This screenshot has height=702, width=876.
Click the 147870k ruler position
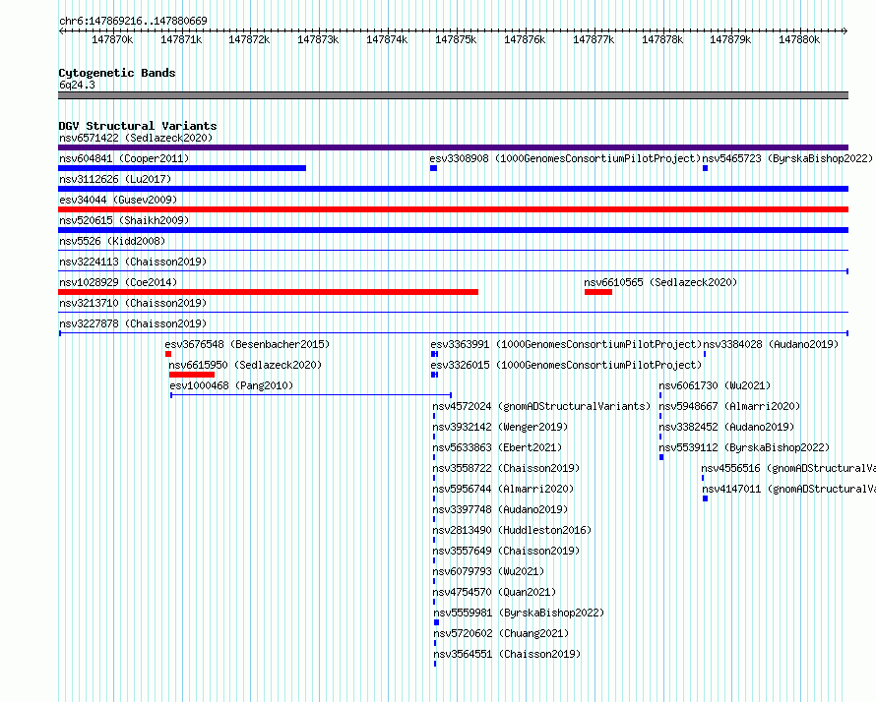coord(112,39)
